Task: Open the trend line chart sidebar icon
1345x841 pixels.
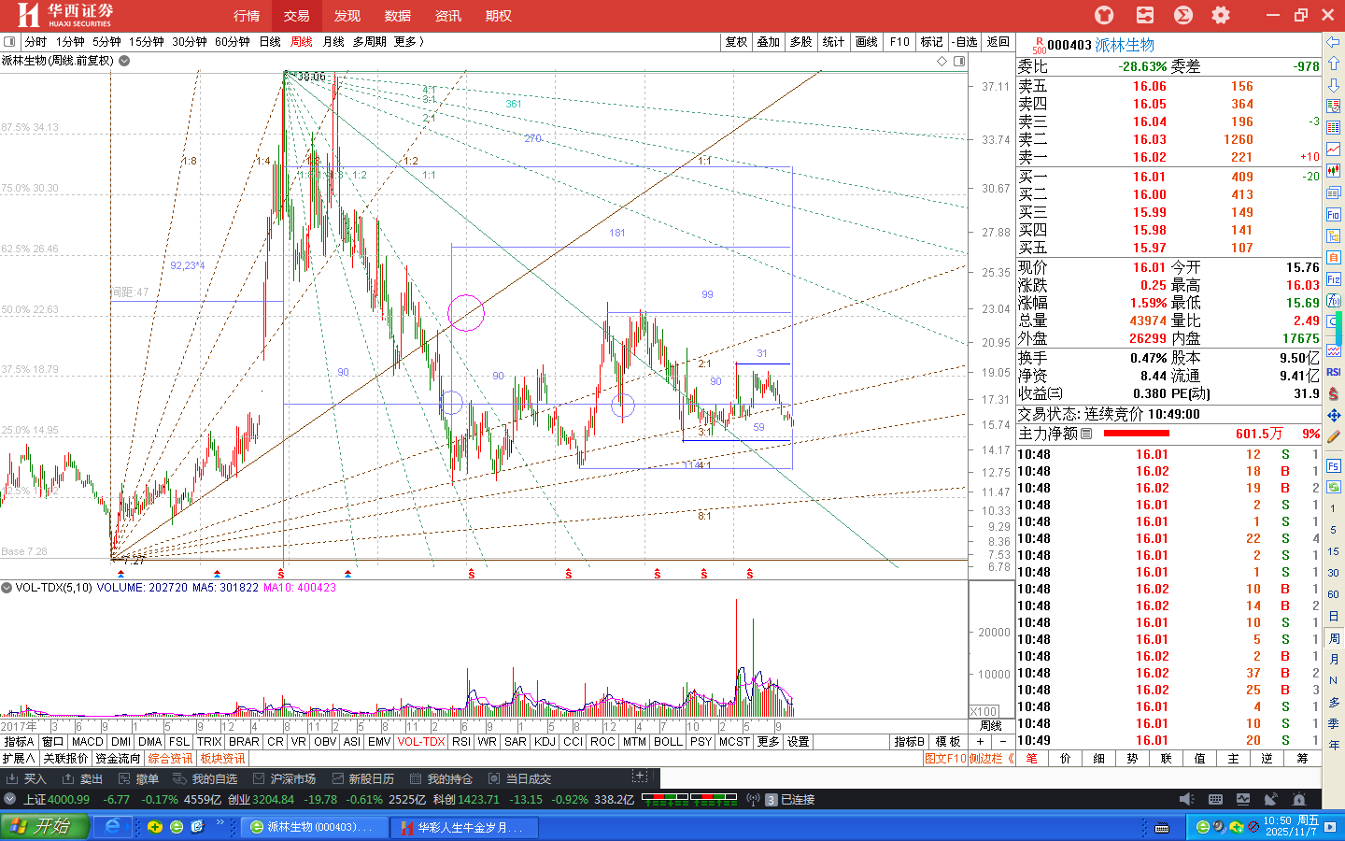Action: point(1334,150)
